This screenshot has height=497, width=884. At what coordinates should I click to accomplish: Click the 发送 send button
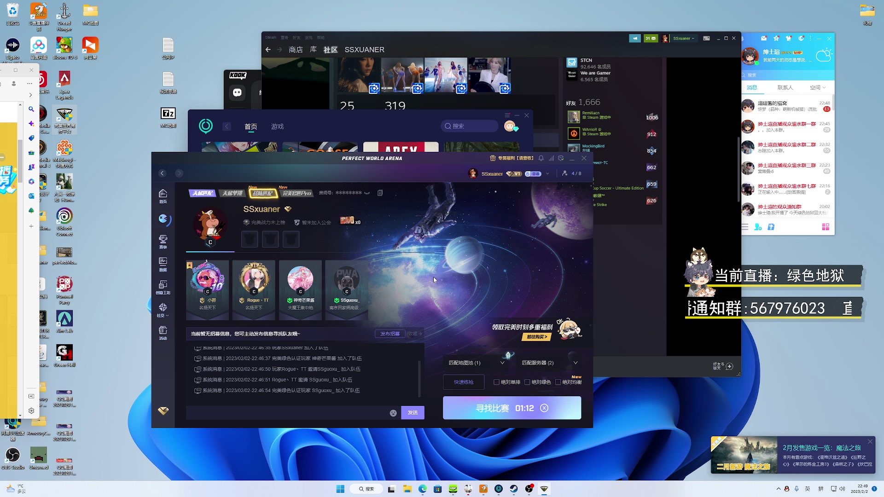[x=413, y=413]
